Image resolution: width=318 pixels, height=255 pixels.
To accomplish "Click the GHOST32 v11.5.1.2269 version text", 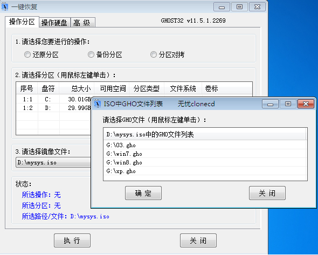I will pyautogui.click(x=193, y=20).
